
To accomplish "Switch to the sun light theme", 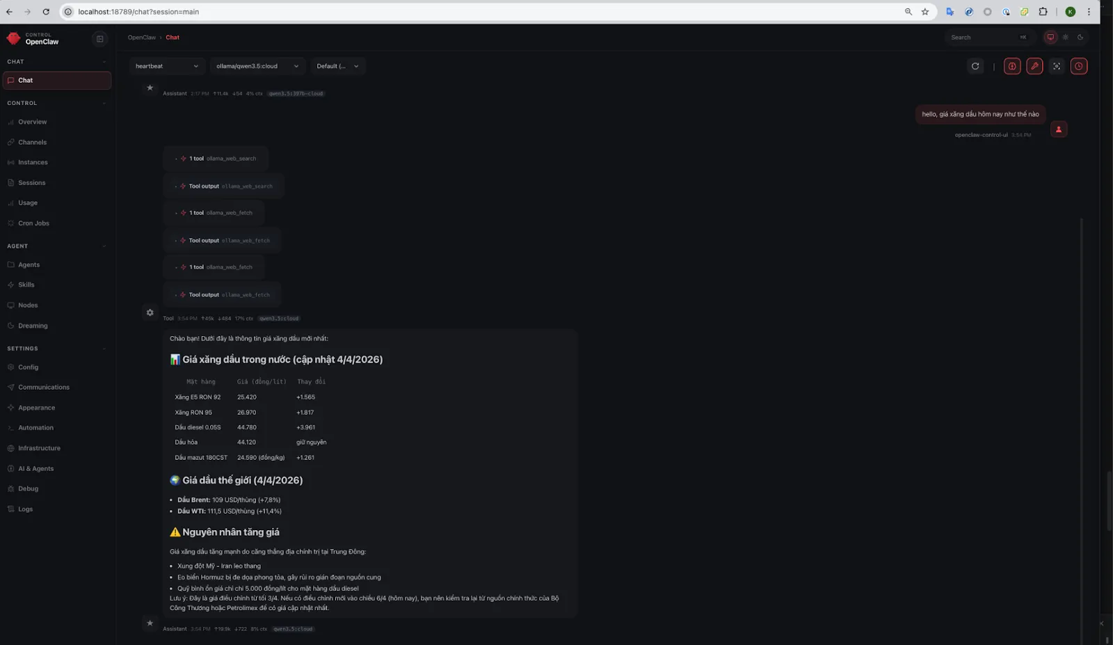I will coord(1065,38).
